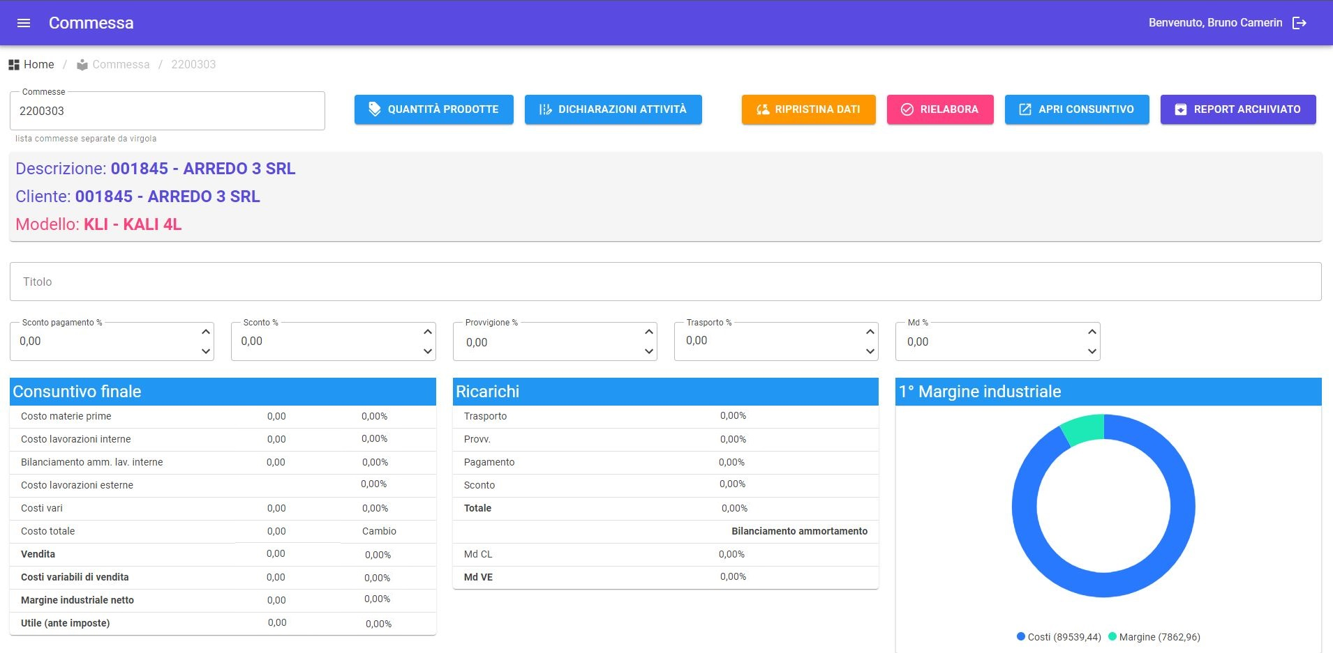Image resolution: width=1333 pixels, height=653 pixels.
Task: Open the hamburger navigation menu
Action: 24,23
